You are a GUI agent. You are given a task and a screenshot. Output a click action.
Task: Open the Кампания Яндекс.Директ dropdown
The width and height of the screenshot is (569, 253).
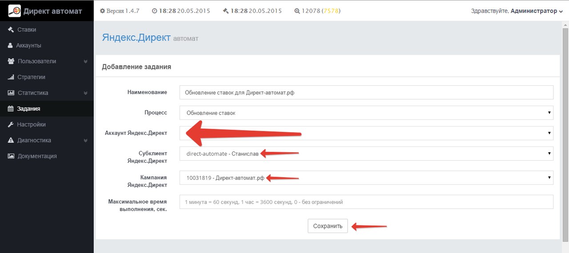(366, 178)
